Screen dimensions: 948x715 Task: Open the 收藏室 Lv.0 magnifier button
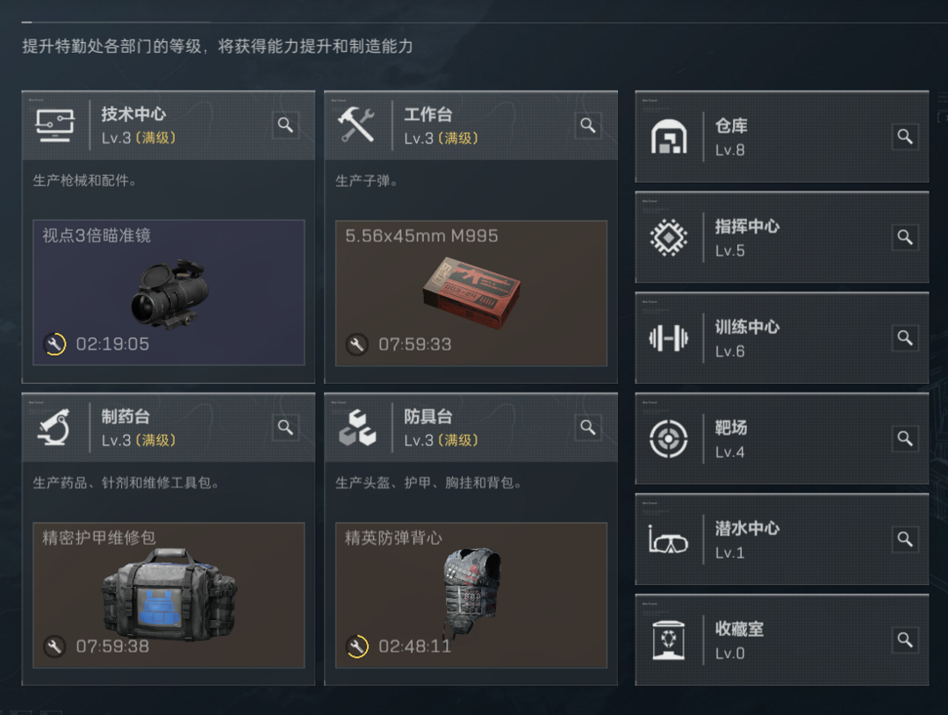905,640
